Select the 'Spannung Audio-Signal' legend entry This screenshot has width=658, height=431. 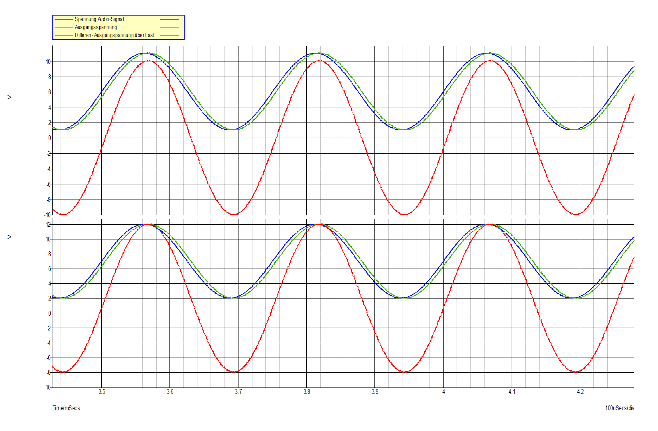(x=99, y=19)
